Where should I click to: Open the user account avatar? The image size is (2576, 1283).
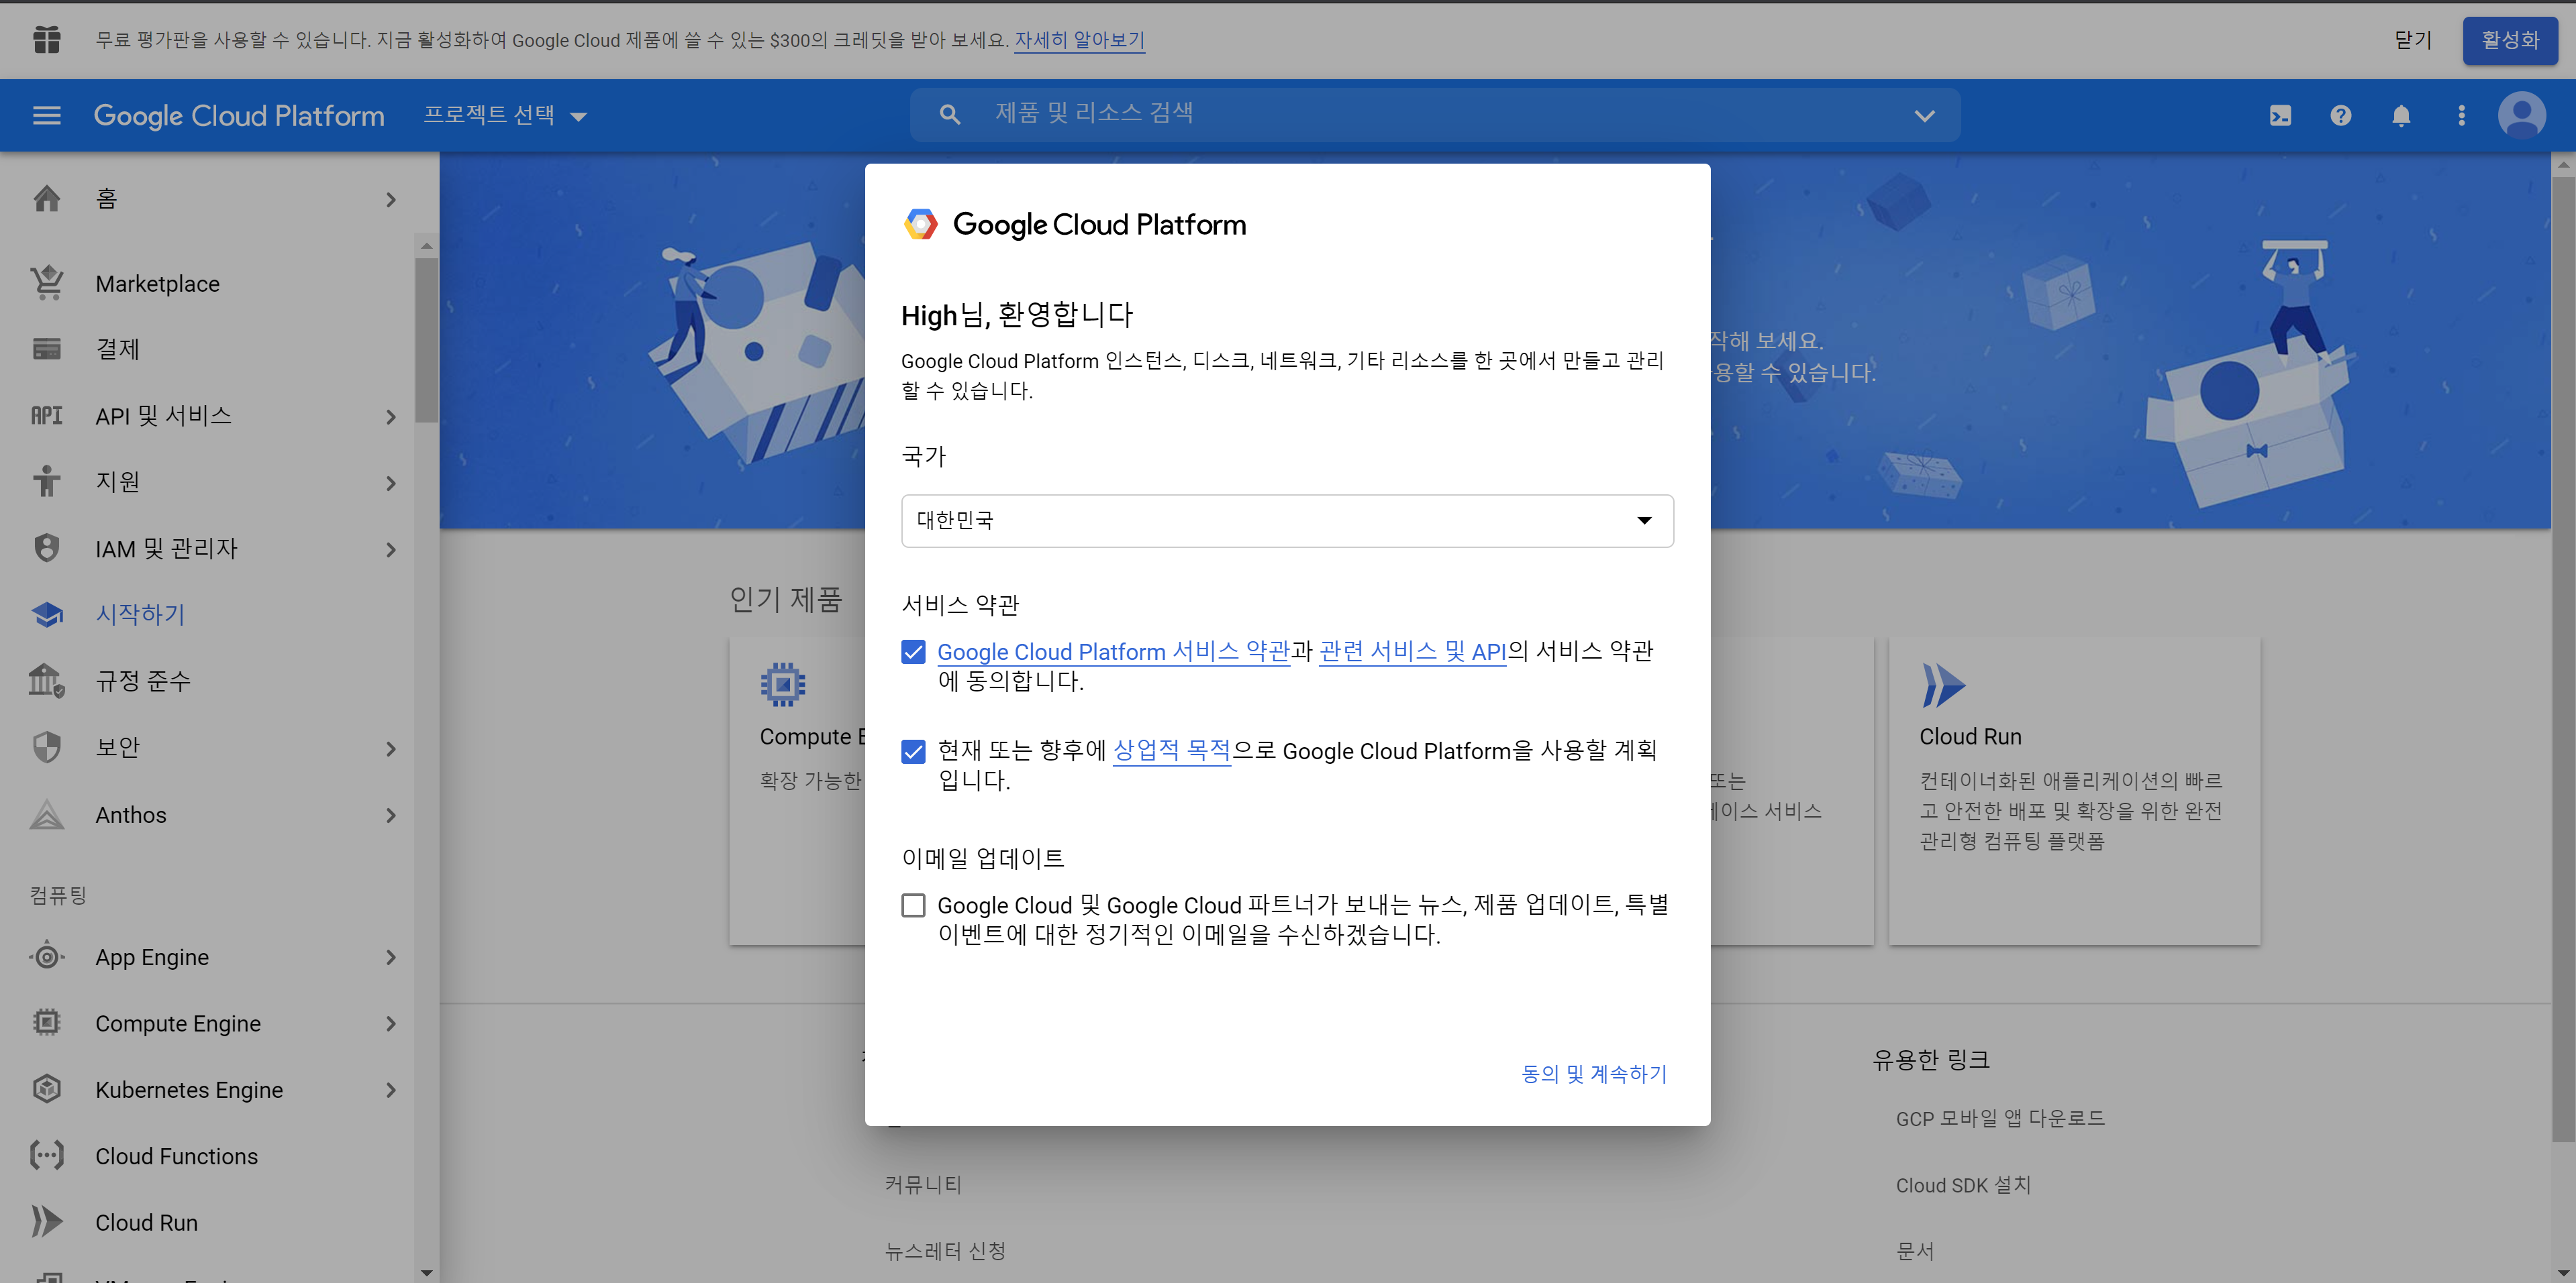coord(2521,116)
